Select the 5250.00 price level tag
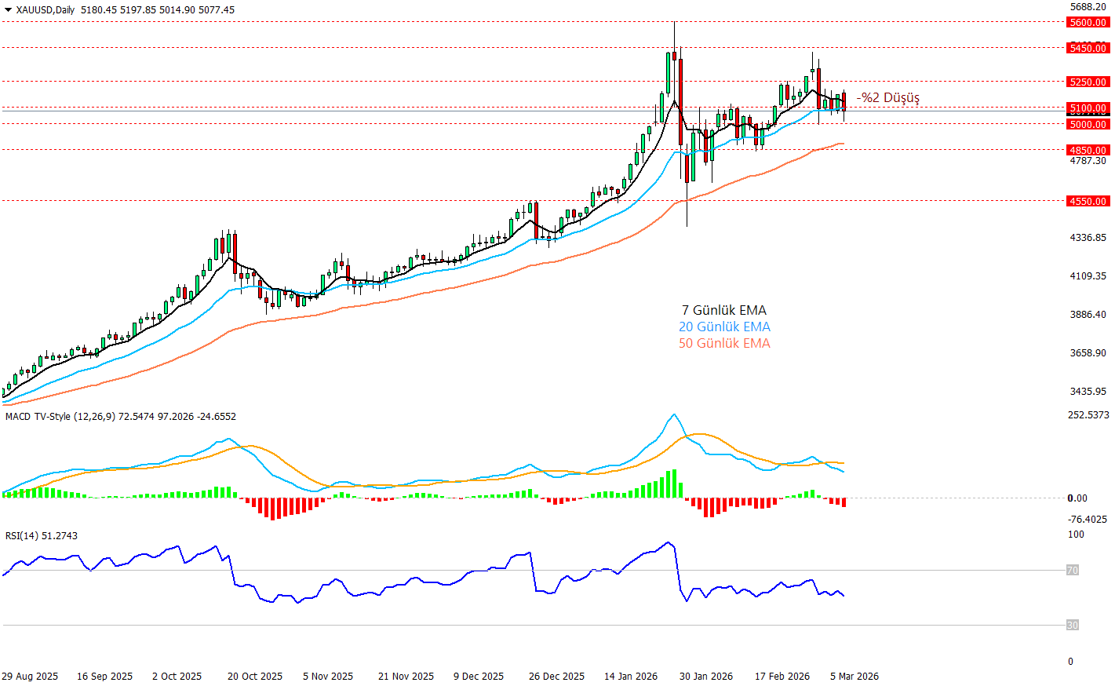This screenshot has width=1115, height=686. point(1088,82)
